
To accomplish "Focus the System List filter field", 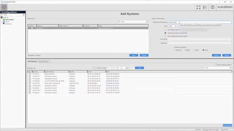I will pyautogui.click(x=133, y=22).
